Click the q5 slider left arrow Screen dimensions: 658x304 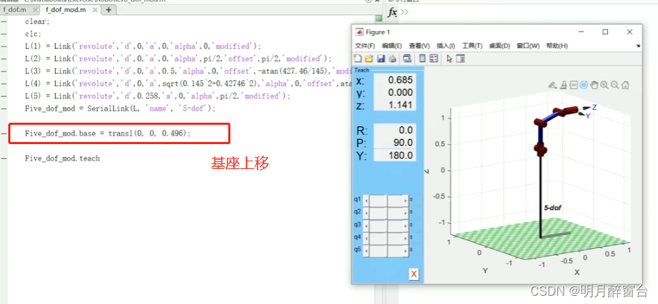click(x=365, y=251)
